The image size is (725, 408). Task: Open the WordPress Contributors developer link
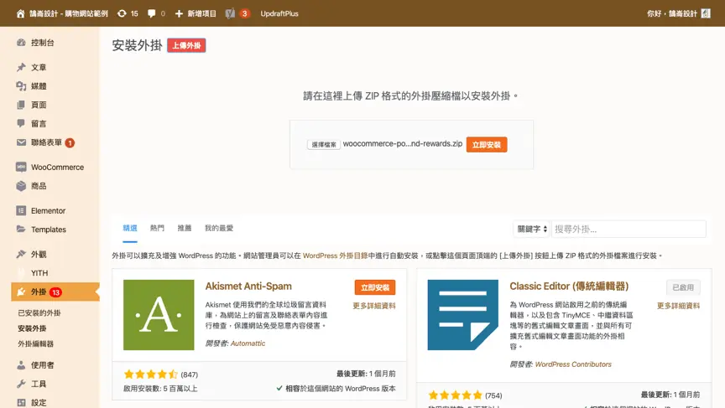(x=573, y=364)
